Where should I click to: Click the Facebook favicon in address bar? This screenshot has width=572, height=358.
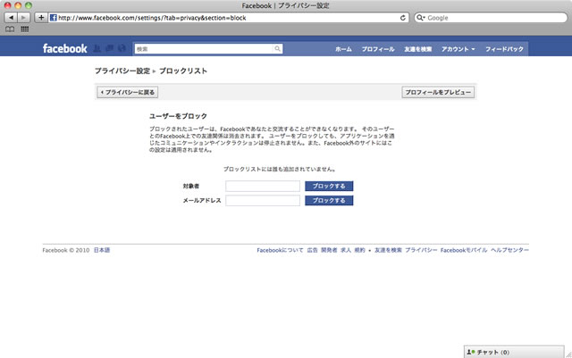click(54, 18)
